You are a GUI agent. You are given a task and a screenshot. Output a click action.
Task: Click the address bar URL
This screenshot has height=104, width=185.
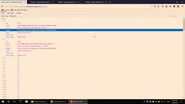tap(30, 6)
